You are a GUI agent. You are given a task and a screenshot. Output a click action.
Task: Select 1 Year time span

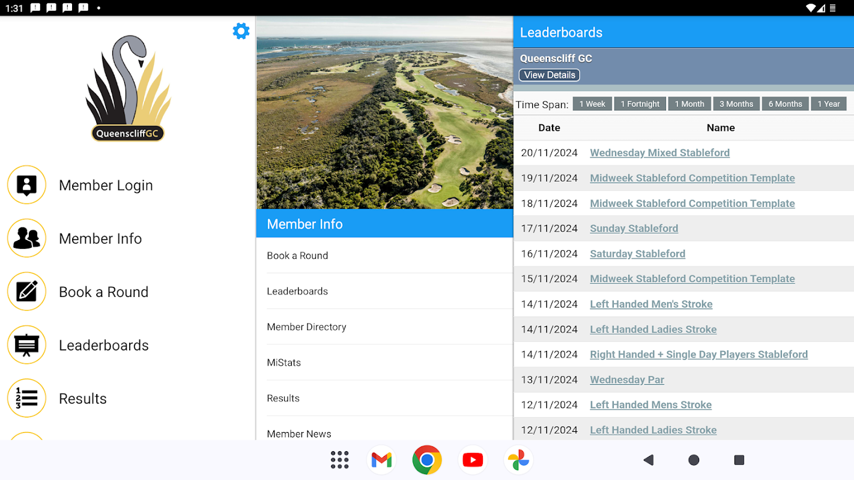pyautogui.click(x=828, y=104)
